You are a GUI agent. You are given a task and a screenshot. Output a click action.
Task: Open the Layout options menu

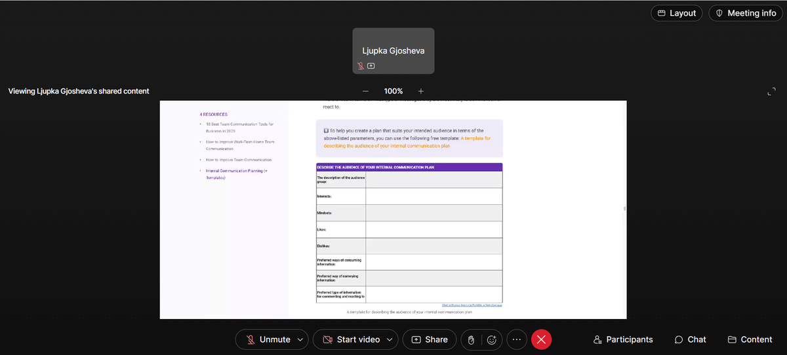coord(677,13)
